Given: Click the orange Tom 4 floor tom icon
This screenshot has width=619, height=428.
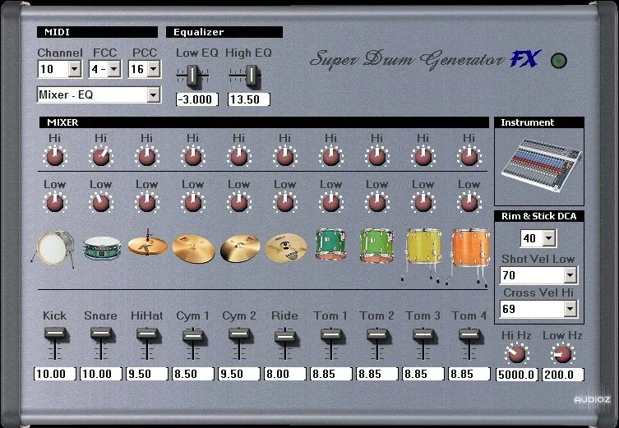Looking at the screenshot, I should pyautogui.click(x=469, y=256).
